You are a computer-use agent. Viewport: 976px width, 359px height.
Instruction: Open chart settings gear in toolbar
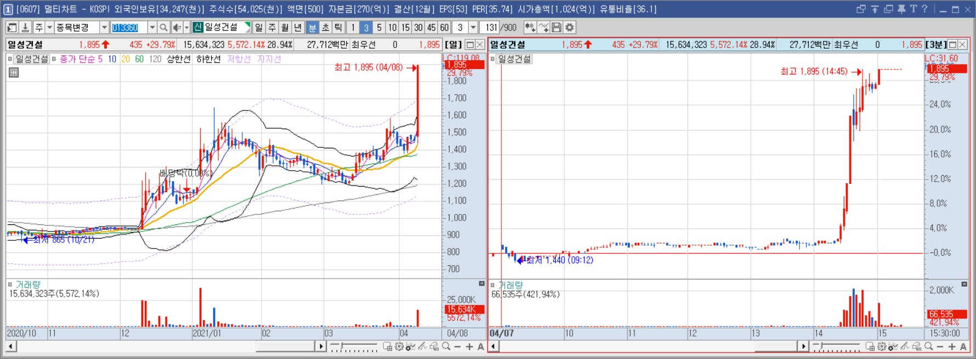pos(570,27)
